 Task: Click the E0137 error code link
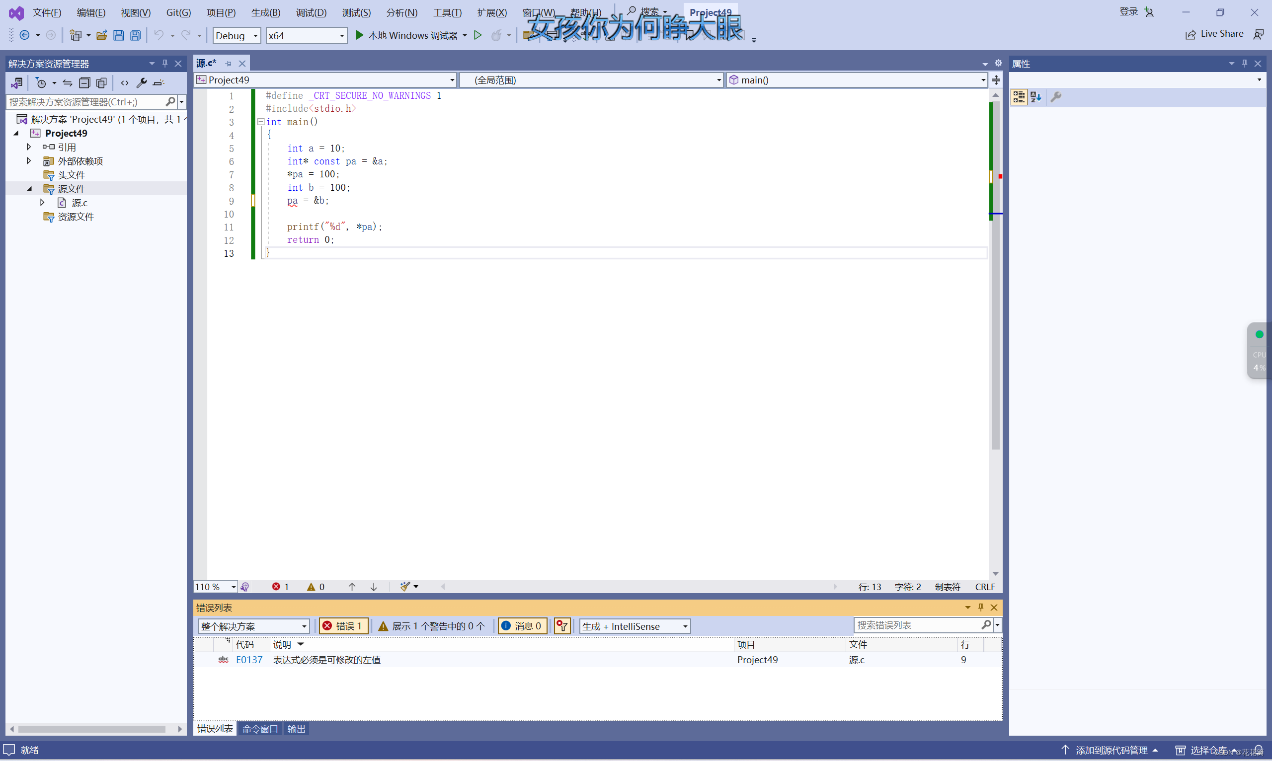click(249, 660)
